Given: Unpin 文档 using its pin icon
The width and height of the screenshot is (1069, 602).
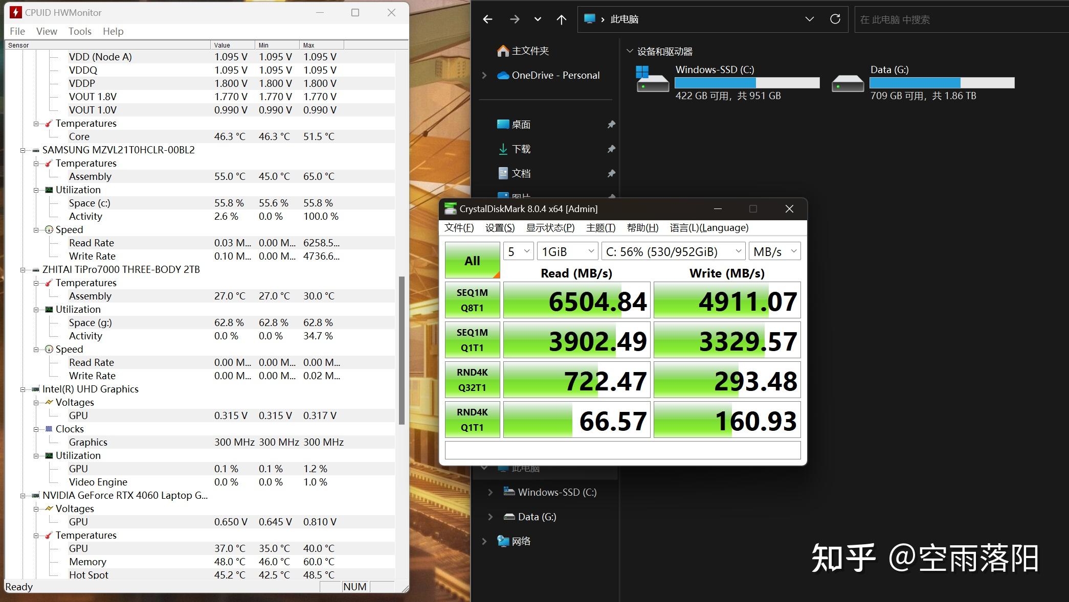Looking at the screenshot, I should (x=611, y=173).
